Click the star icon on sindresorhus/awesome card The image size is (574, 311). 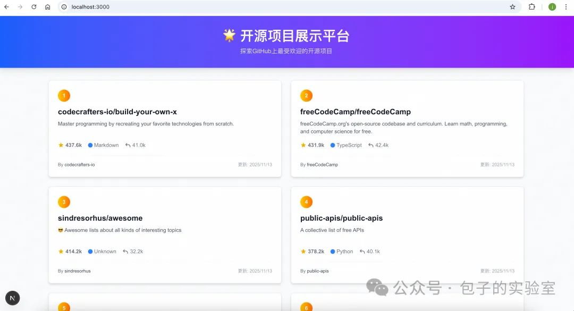click(60, 251)
